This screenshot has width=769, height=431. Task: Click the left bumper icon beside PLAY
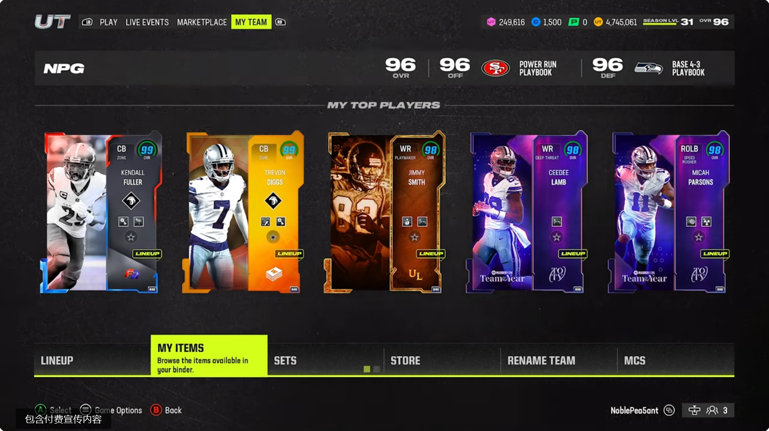point(88,22)
